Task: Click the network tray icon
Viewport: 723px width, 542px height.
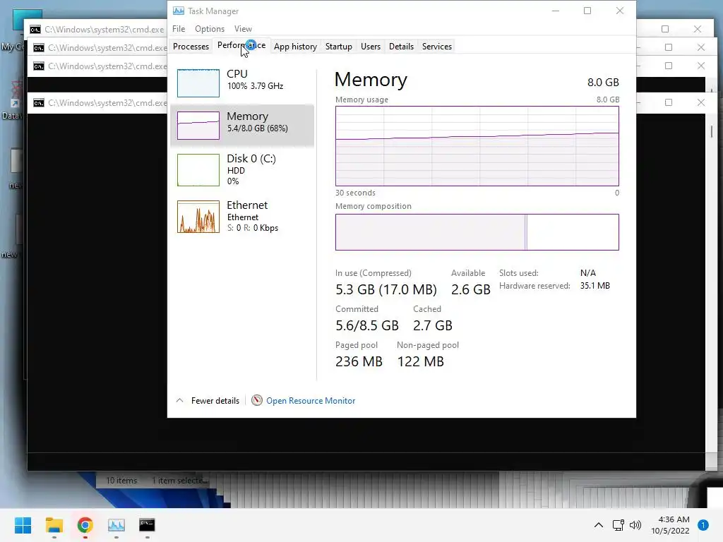Action: click(618, 525)
